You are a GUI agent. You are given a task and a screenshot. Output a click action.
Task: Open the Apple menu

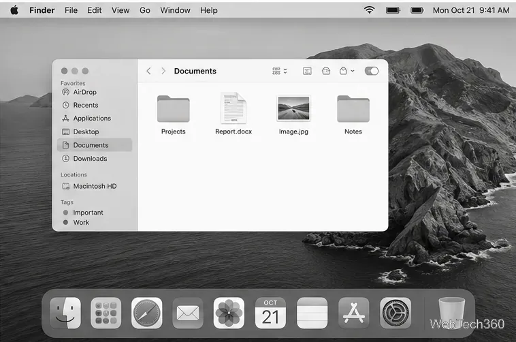(x=14, y=10)
